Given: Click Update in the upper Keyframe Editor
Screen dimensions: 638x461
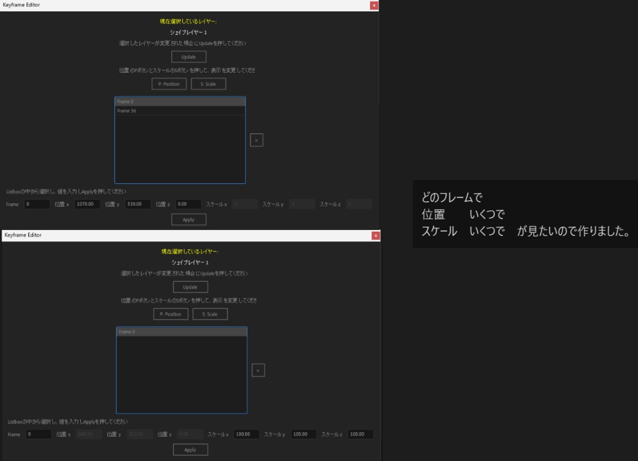Looking at the screenshot, I should coord(188,57).
